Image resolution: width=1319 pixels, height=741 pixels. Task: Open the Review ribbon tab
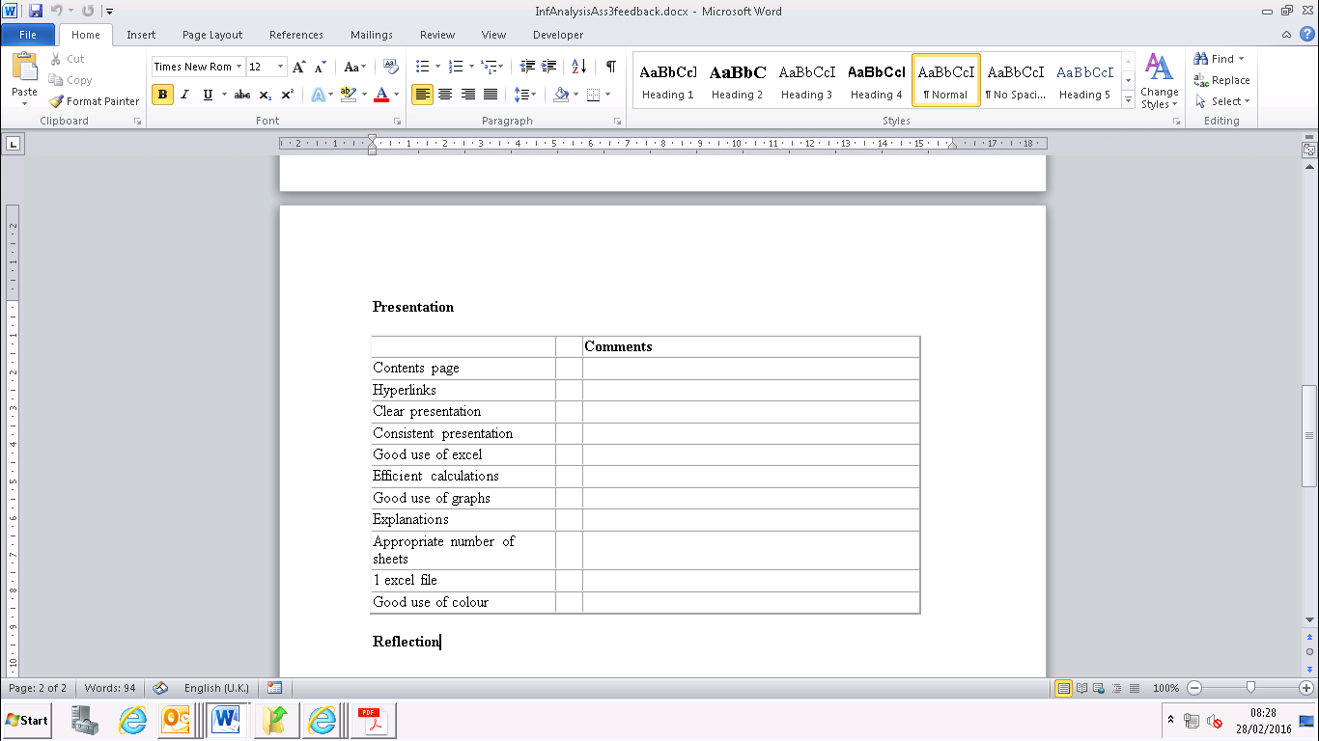[436, 35]
